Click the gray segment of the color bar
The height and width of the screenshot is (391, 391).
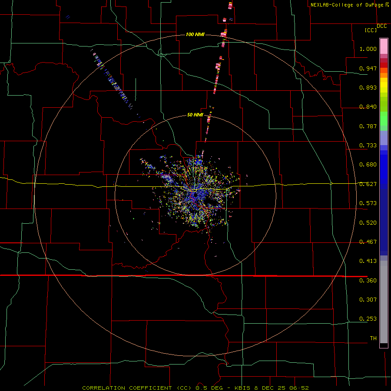[384, 302]
